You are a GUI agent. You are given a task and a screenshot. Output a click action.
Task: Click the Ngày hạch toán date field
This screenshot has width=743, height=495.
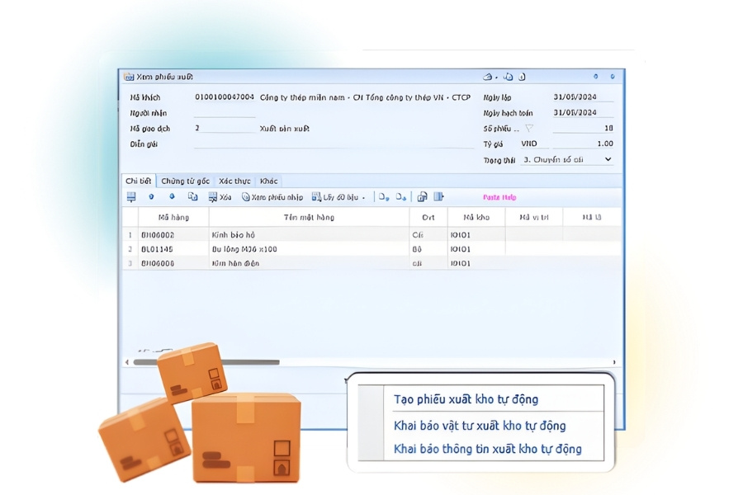tap(583, 113)
